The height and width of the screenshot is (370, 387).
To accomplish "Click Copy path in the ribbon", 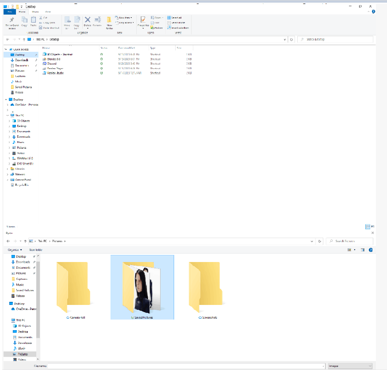I will (47, 23).
